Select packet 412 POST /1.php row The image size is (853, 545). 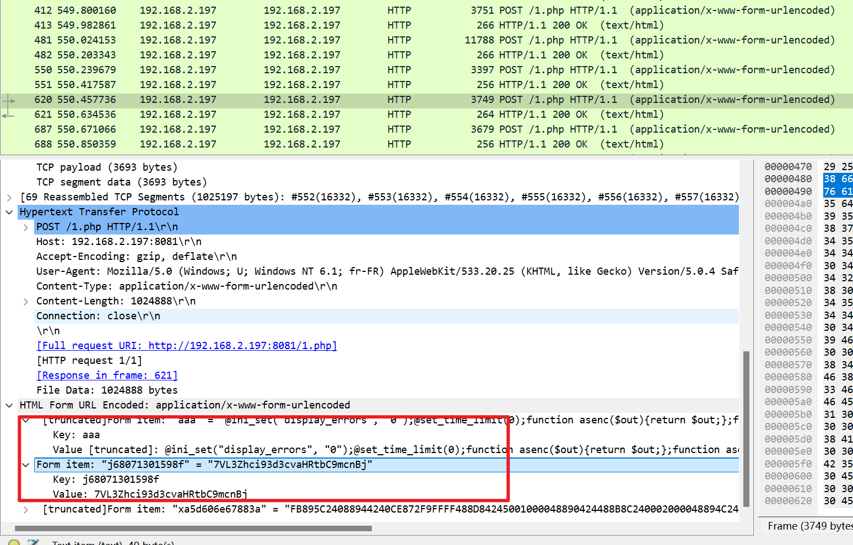click(x=427, y=10)
